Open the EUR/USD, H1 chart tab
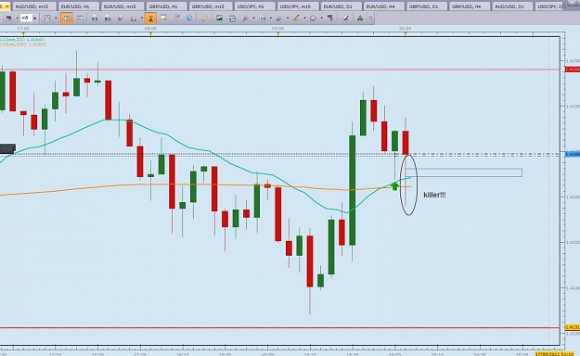 pyautogui.click(x=78, y=6)
